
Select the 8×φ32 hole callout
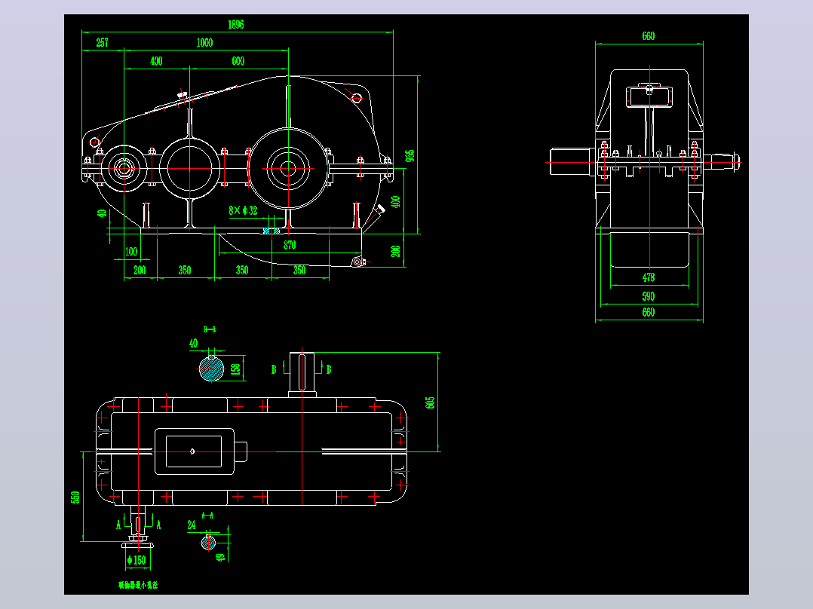tap(243, 210)
